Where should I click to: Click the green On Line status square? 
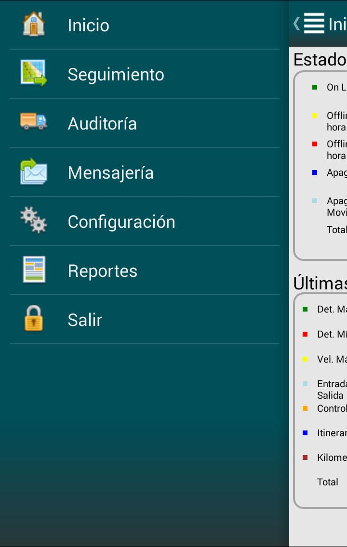[315, 87]
